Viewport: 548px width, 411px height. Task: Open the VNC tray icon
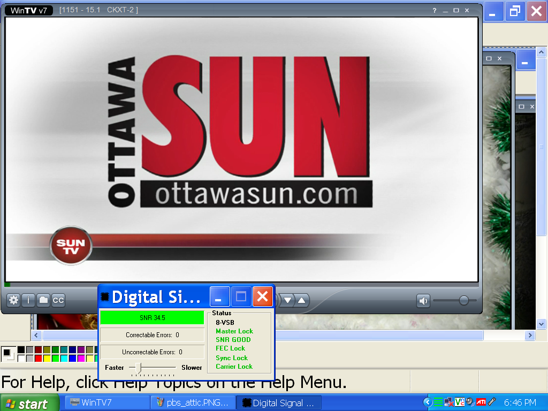459,402
